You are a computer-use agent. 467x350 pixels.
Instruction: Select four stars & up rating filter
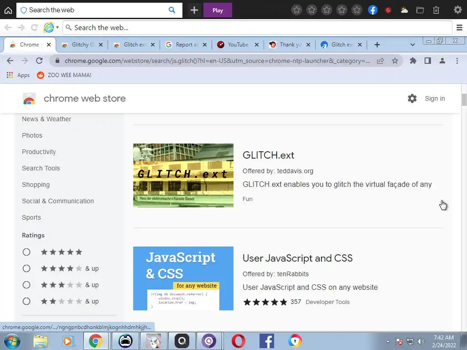(26, 268)
